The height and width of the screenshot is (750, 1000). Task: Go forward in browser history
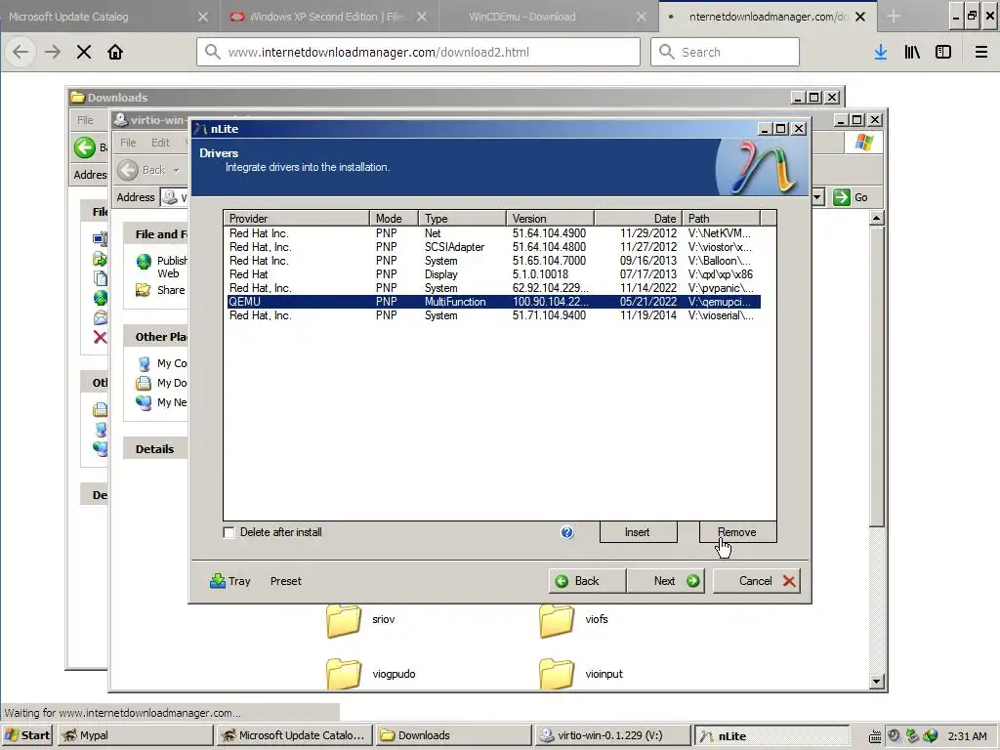pos(53,52)
